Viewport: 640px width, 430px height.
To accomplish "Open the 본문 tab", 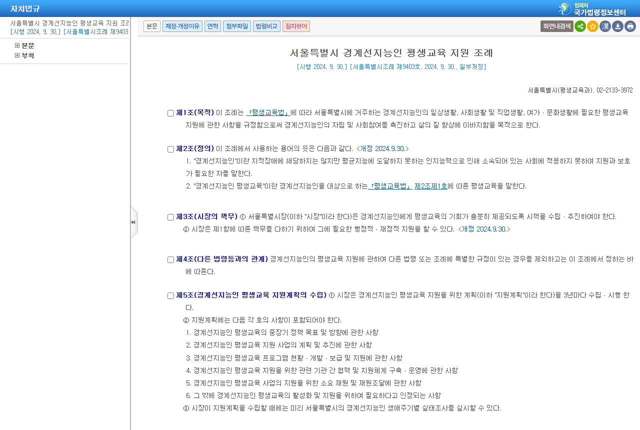I will click(152, 26).
